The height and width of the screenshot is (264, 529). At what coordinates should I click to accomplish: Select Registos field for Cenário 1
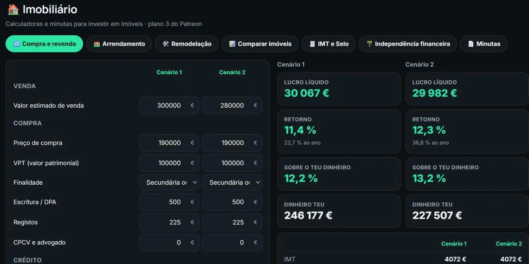tap(169, 223)
